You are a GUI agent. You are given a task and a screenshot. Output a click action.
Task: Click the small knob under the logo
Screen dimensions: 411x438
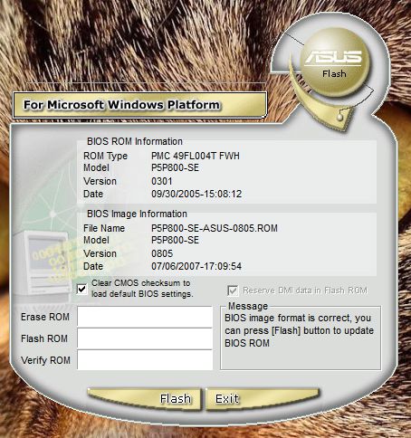point(340,117)
